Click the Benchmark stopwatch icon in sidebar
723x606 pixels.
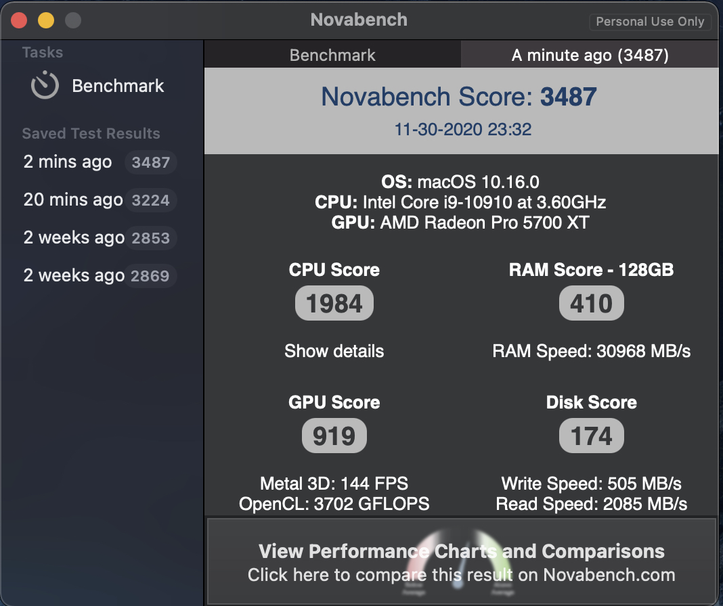pyautogui.click(x=45, y=85)
